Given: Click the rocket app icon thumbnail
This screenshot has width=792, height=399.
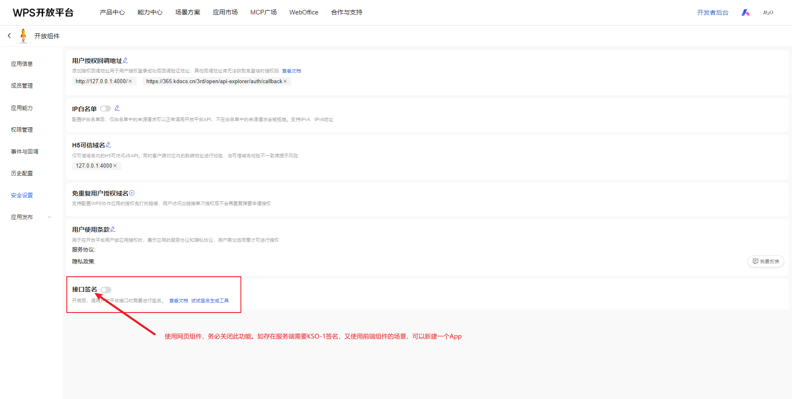Looking at the screenshot, I should click(24, 36).
